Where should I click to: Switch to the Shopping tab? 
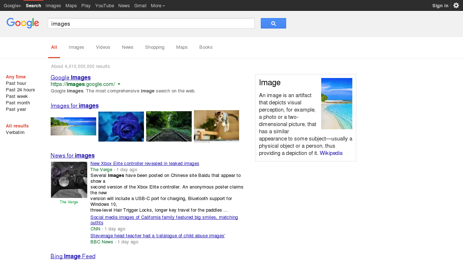[x=155, y=47]
